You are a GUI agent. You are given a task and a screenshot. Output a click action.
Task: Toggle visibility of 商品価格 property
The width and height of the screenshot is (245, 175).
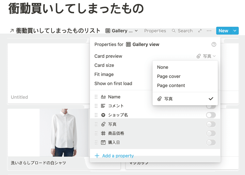click(x=211, y=133)
